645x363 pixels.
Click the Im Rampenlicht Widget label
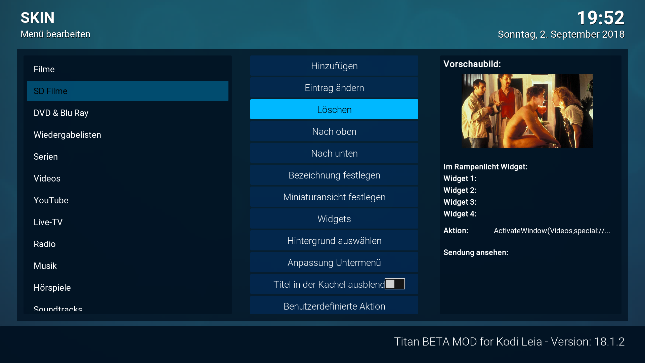click(x=485, y=167)
